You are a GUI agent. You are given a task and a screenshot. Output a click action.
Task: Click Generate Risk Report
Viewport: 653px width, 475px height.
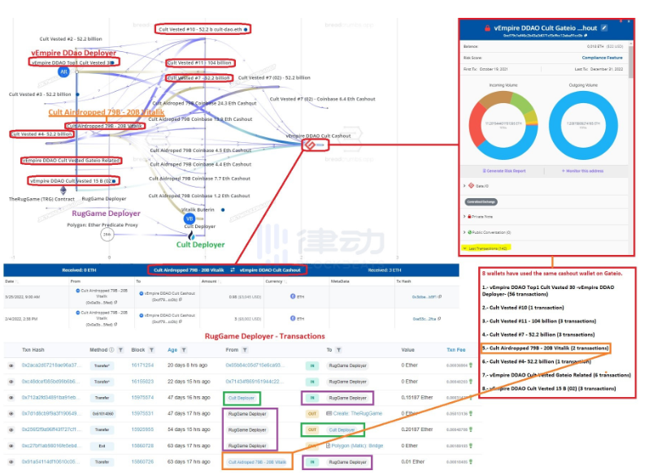point(504,171)
